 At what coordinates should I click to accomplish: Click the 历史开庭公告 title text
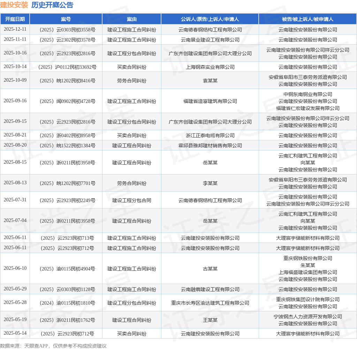(52, 5)
